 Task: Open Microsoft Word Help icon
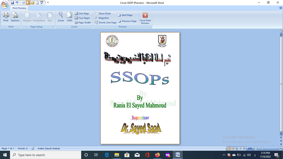(x=281, y=8)
